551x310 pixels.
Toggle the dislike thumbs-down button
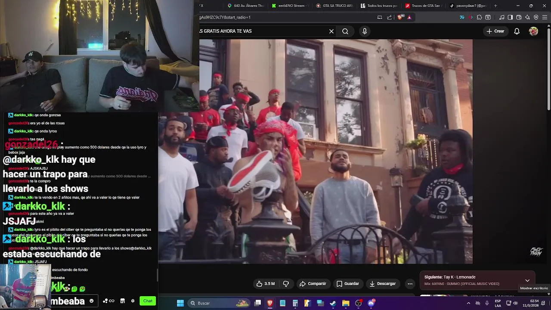tap(286, 284)
